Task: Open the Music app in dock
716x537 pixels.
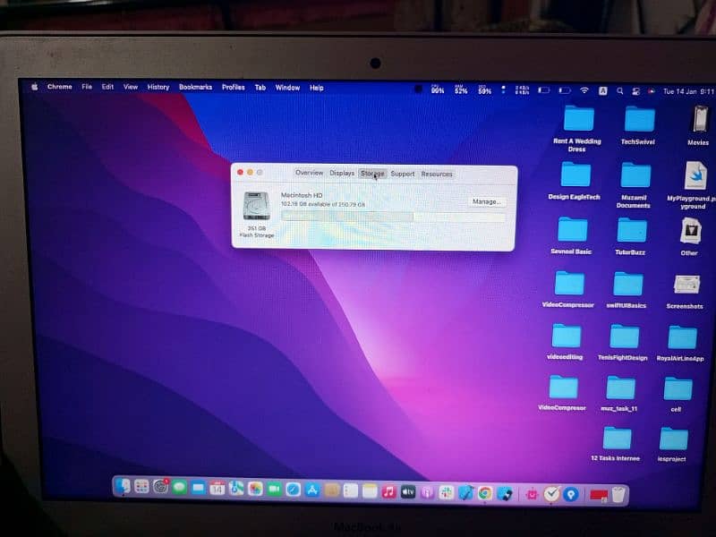Action: click(x=389, y=491)
